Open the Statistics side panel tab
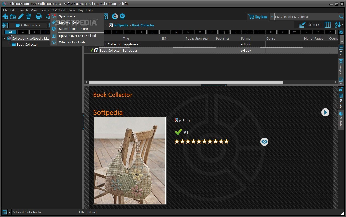Viewport: 346px width, 217px height. click(x=341, y=120)
